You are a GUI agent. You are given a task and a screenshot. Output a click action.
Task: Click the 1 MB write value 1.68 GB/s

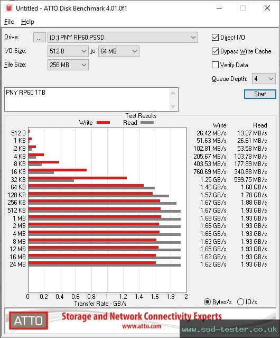tap(213, 218)
